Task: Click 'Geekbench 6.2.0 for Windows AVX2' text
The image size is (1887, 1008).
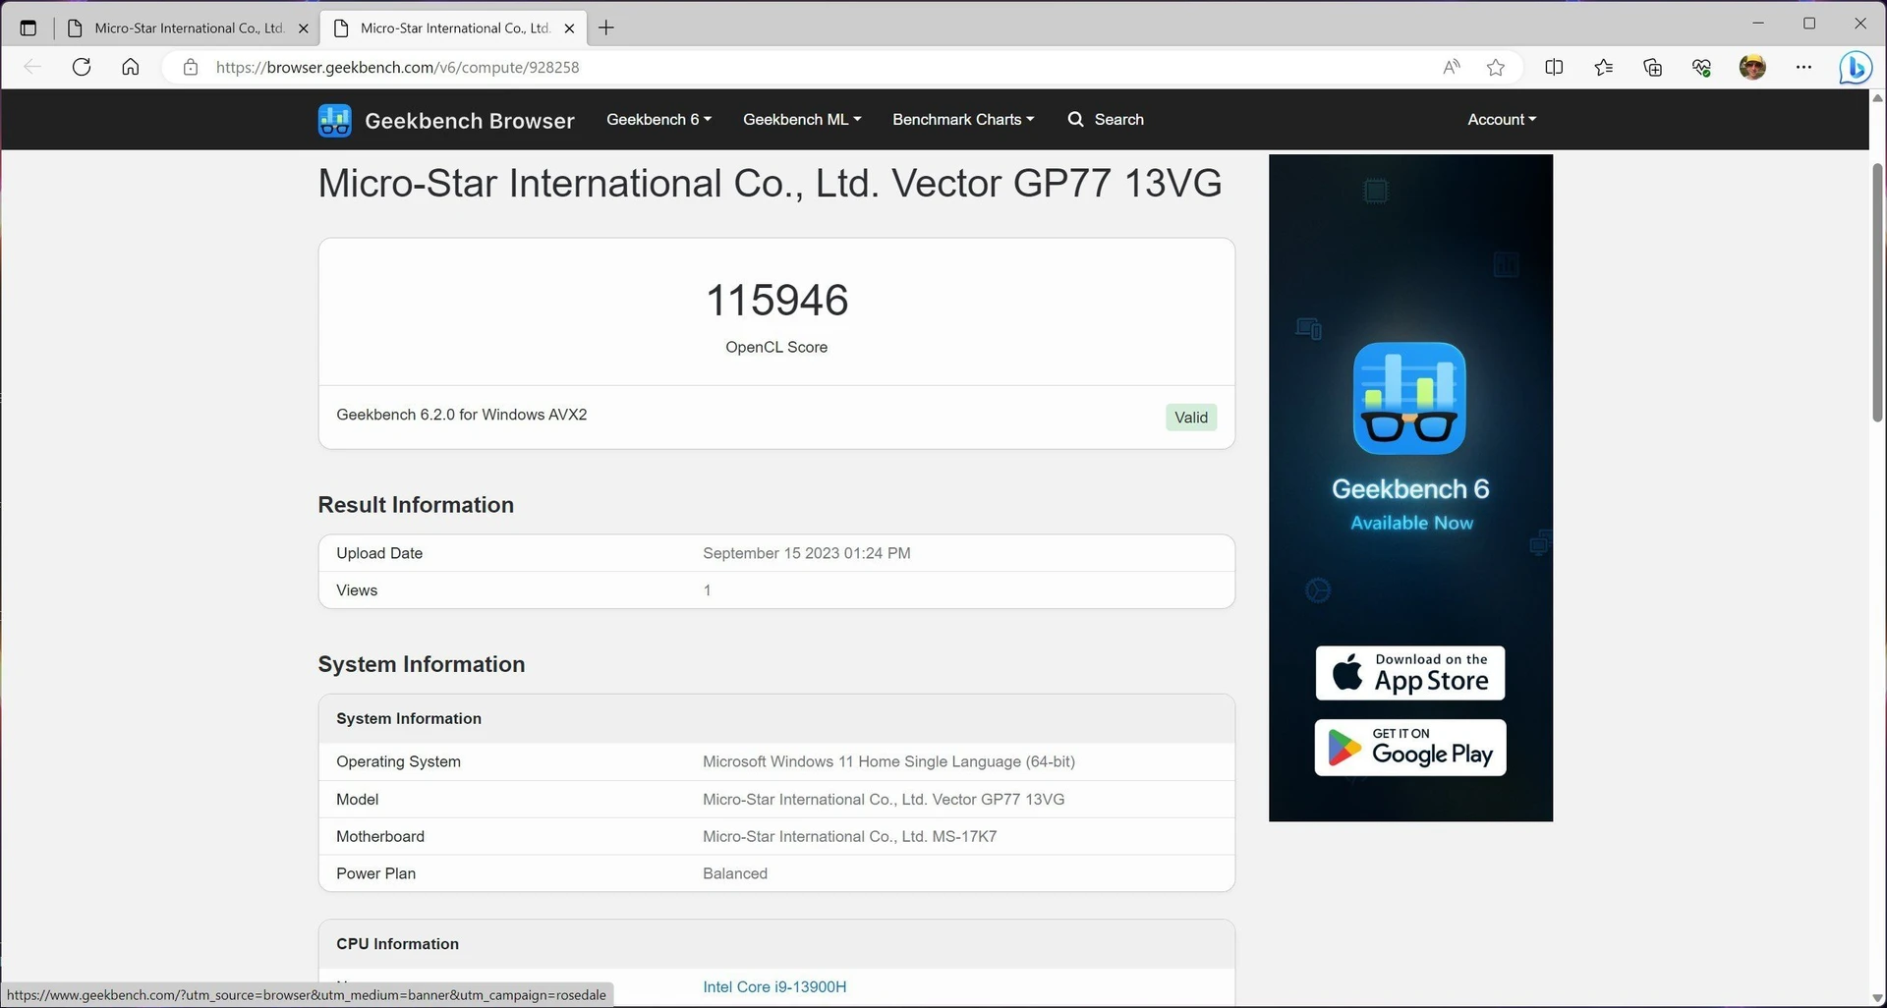Action: point(462,415)
